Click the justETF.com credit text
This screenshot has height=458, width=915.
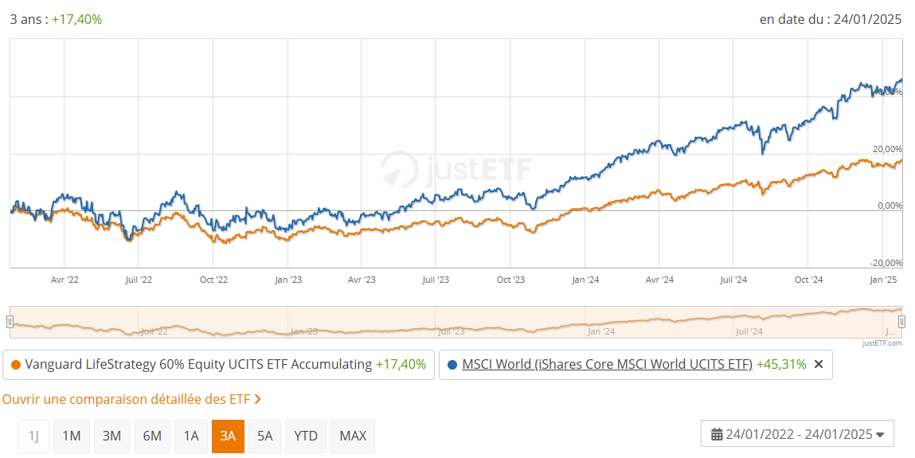click(x=882, y=343)
